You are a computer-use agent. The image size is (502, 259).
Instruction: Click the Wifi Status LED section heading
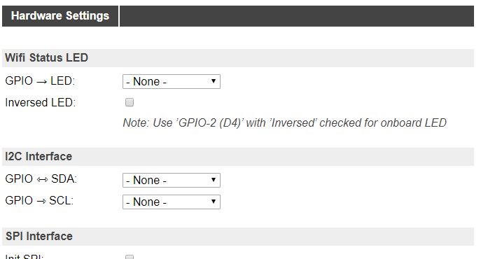click(46, 58)
